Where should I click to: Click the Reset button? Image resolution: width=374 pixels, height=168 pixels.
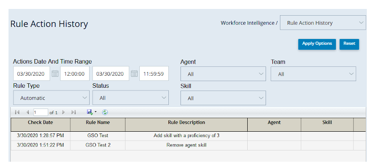click(349, 44)
